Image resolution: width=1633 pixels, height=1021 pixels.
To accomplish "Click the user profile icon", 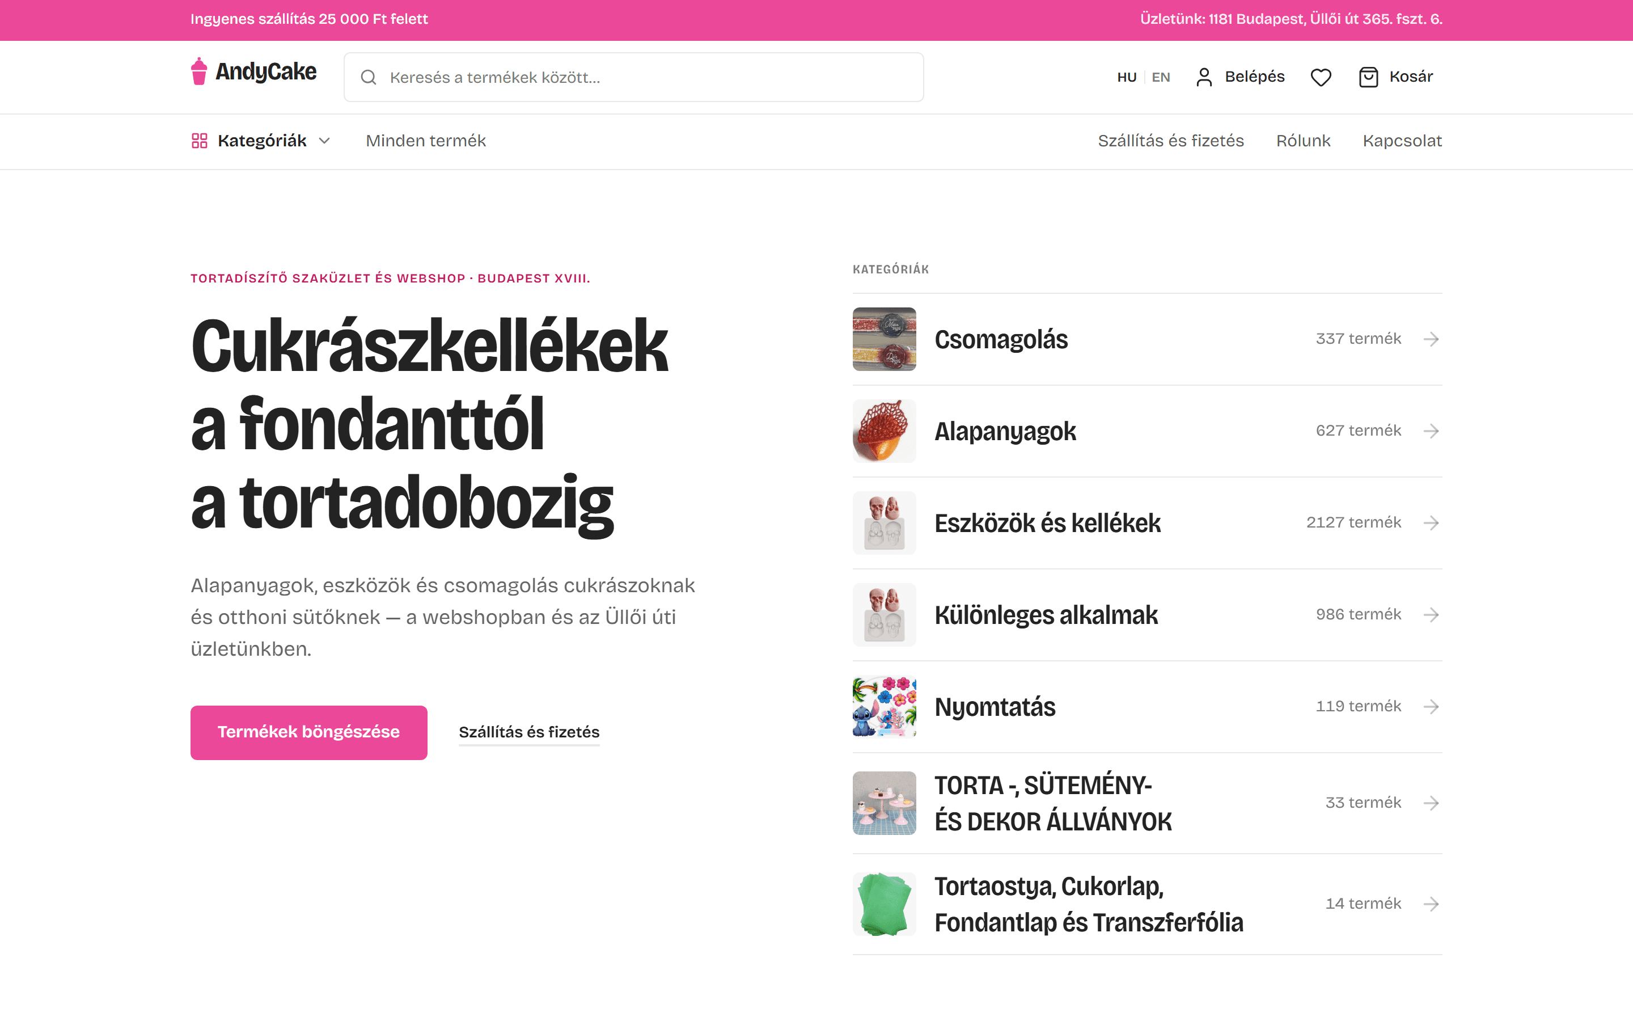I will coord(1204,77).
